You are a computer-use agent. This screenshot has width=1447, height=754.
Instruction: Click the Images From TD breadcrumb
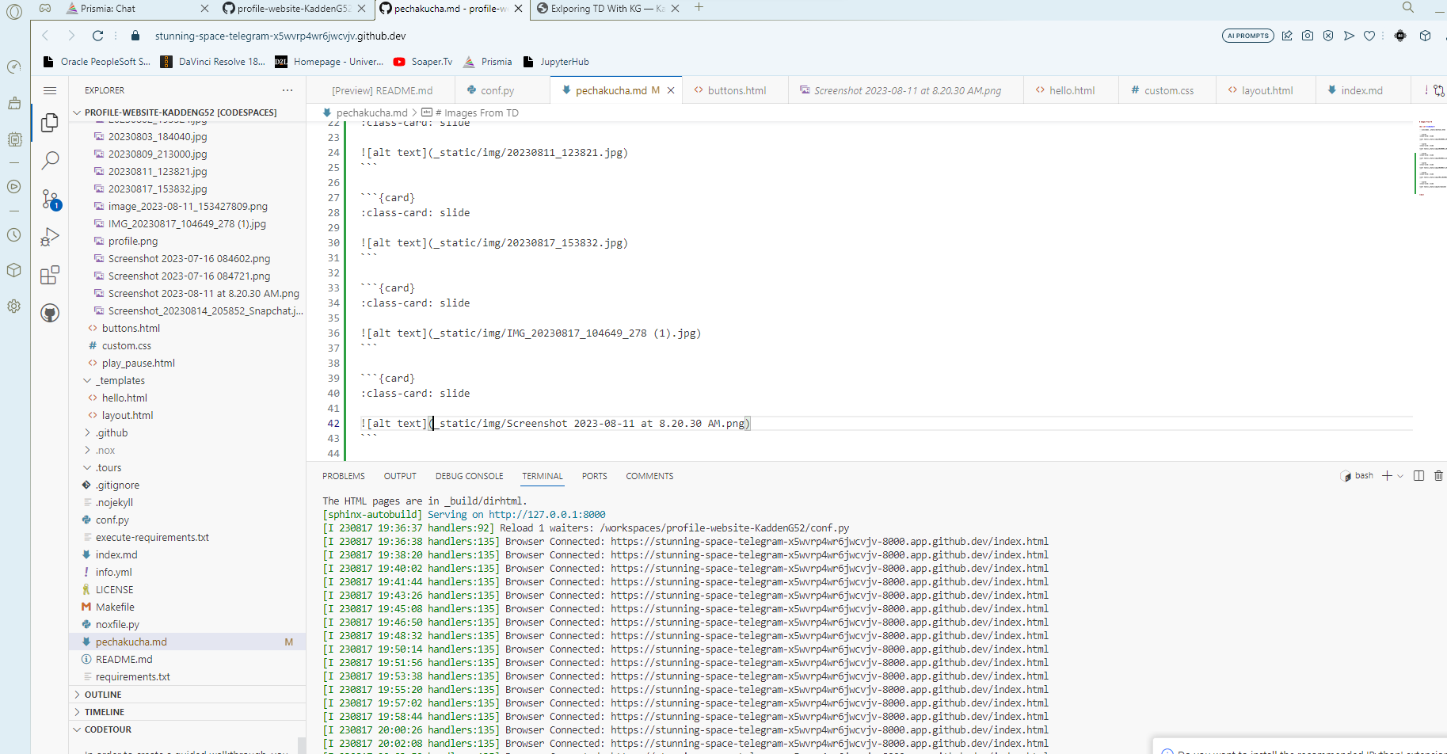(x=476, y=112)
